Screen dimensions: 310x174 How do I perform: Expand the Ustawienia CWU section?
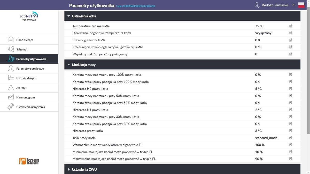click(x=69, y=169)
